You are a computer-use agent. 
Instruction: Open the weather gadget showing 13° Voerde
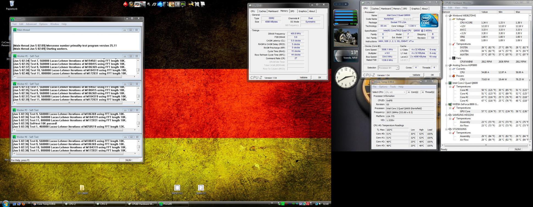tap(346, 56)
